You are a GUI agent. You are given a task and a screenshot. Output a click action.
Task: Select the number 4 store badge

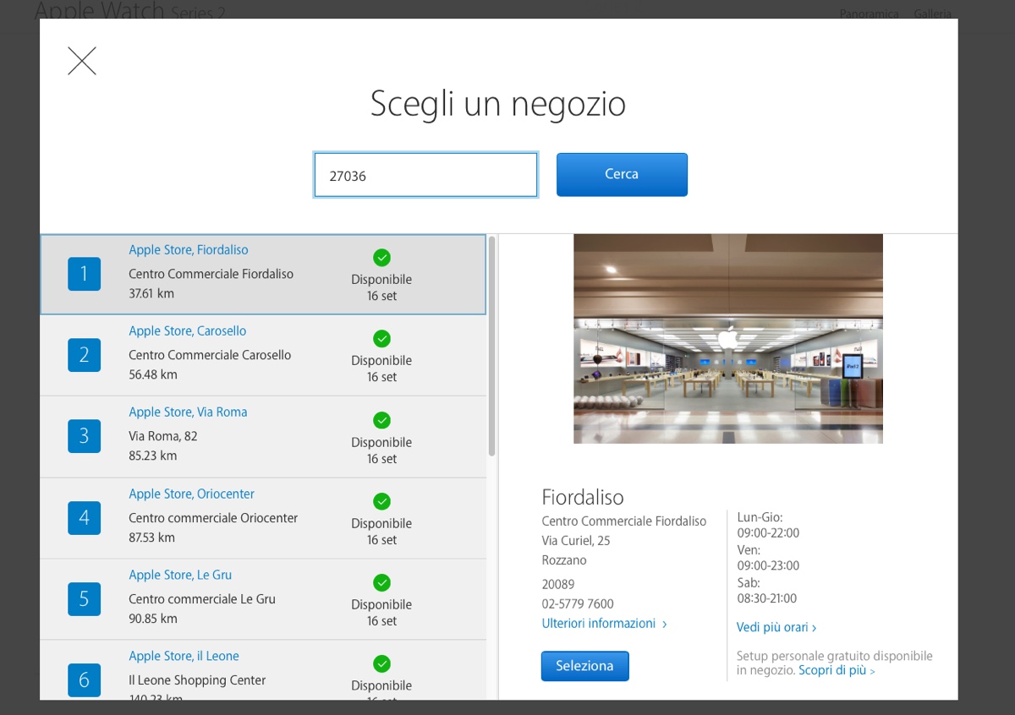(84, 517)
